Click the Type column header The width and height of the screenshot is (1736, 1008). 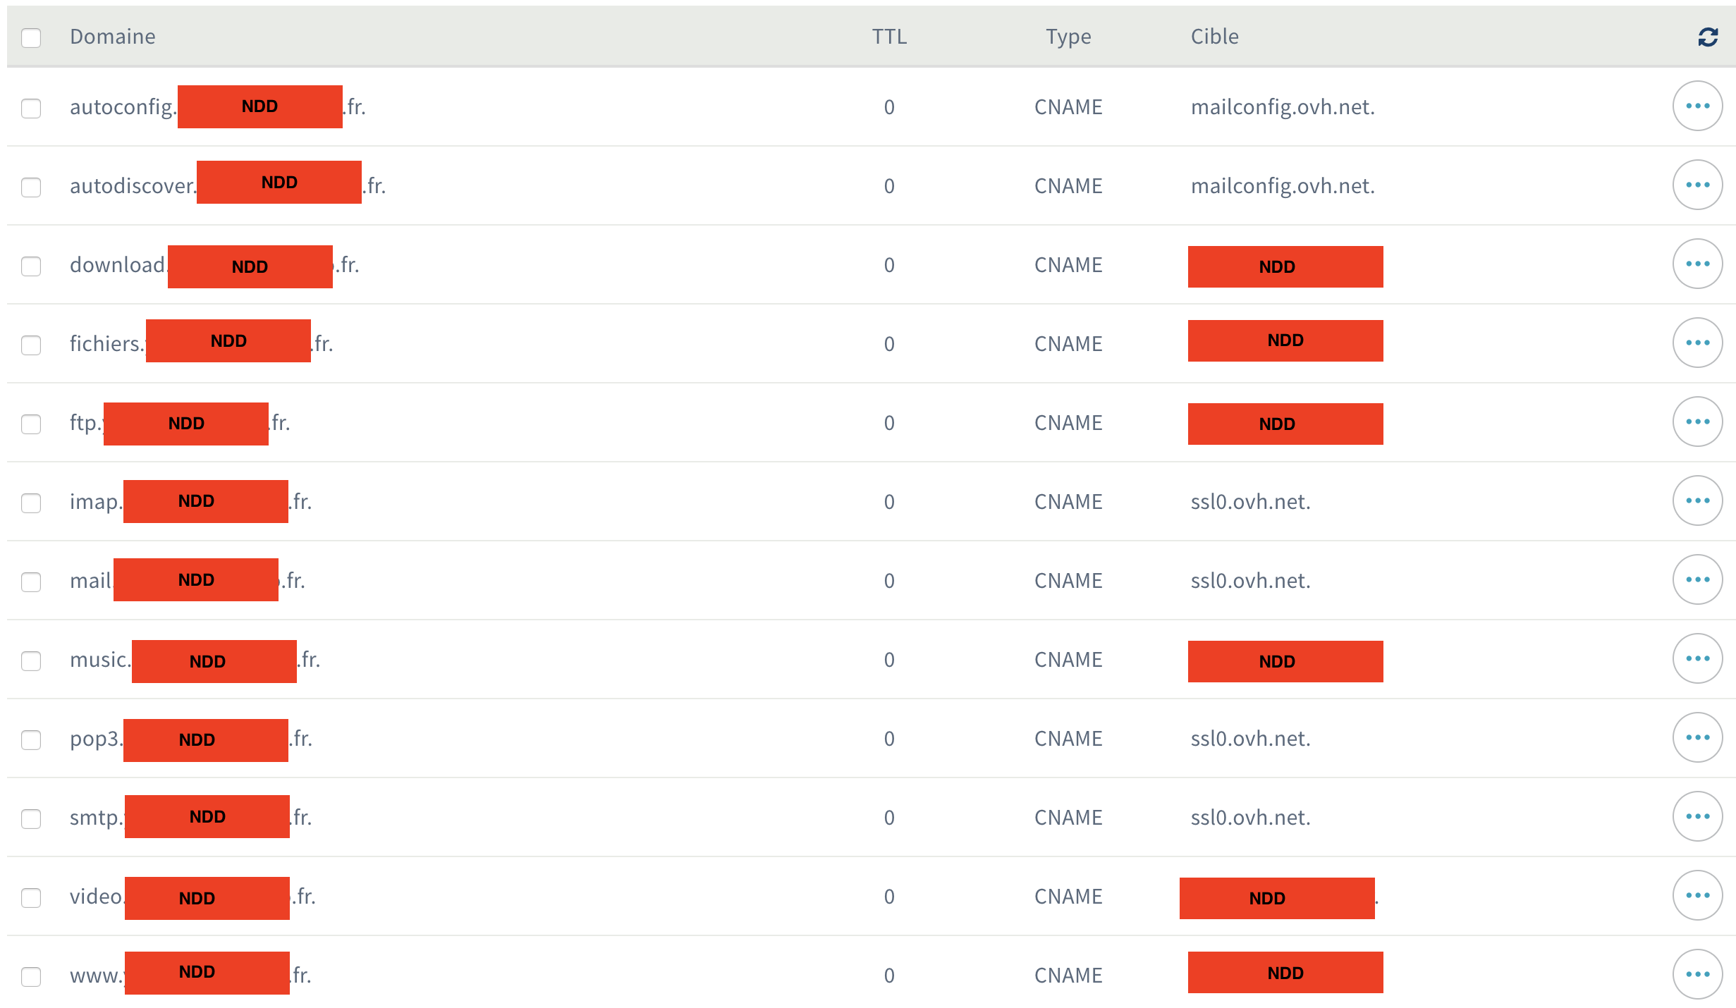coord(1068,37)
